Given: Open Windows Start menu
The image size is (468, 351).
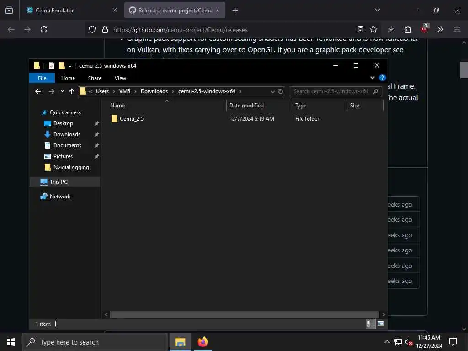Looking at the screenshot, I should click(x=11, y=342).
